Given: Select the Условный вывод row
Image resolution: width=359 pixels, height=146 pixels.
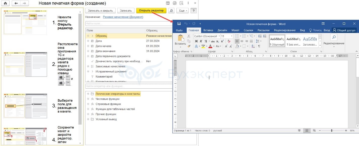Looking at the screenshot, I should point(129,119).
